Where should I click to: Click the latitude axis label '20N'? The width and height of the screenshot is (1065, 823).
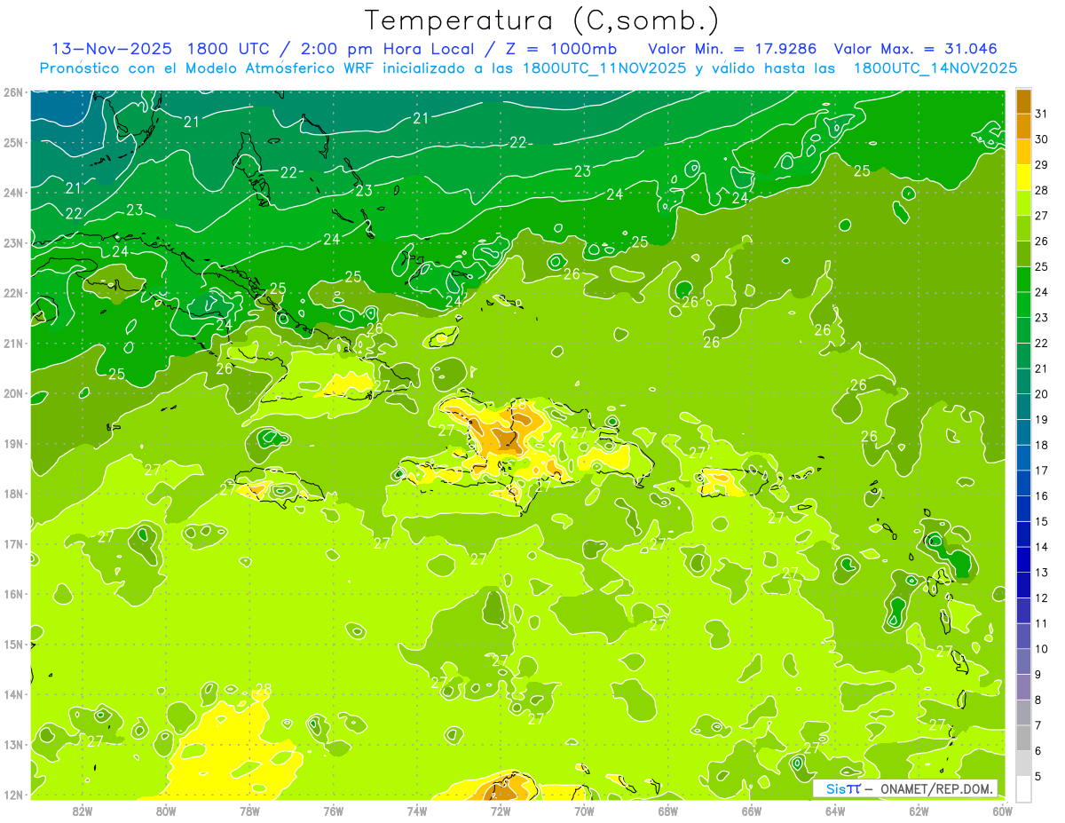(12, 393)
